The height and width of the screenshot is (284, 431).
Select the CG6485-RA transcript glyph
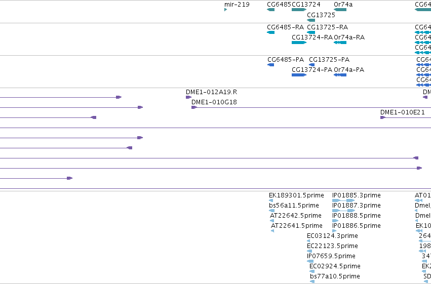[x=271, y=32]
